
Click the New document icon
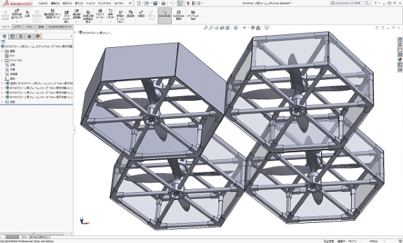coord(139,3)
